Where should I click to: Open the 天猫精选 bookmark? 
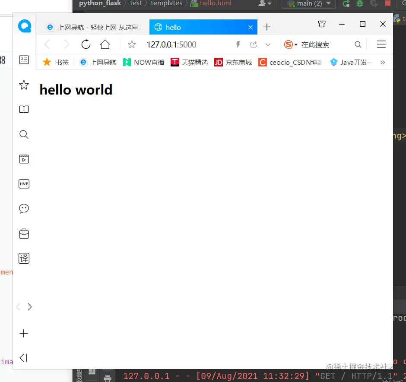[189, 63]
